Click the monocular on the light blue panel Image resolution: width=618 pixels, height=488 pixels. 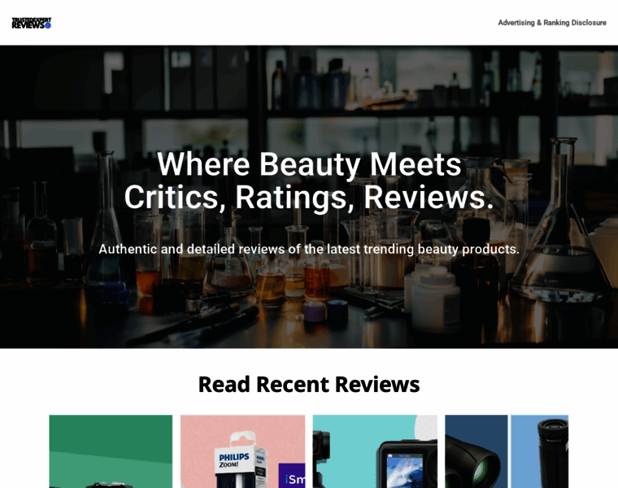[x=552, y=453]
